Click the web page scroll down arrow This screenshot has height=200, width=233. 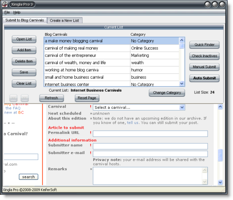(x=220, y=182)
